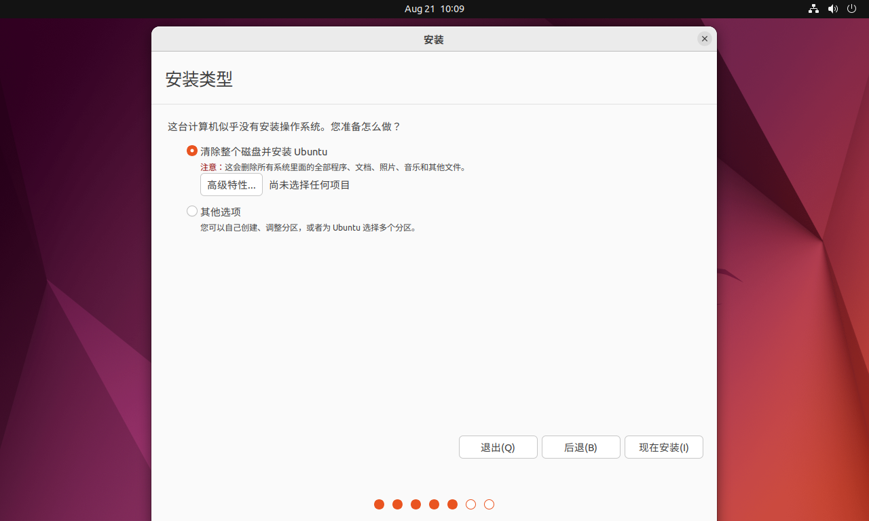This screenshot has width=869, height=521.
Task: Click the volume speaker icon in top bar
Action: pyautogui.click(x=833, y=9)
